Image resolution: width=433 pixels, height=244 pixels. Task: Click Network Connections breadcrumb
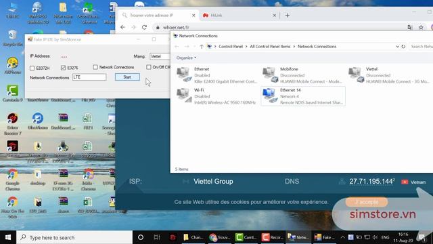[x=317, y=47]
